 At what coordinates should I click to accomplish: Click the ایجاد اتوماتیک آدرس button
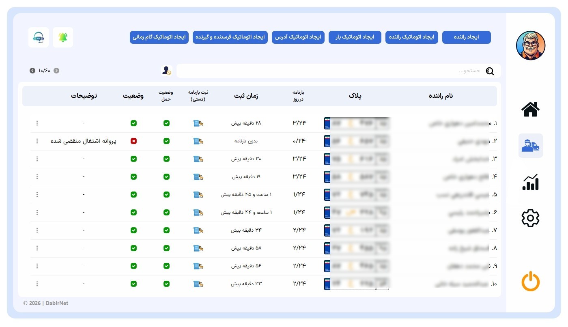tap(298, 37)
